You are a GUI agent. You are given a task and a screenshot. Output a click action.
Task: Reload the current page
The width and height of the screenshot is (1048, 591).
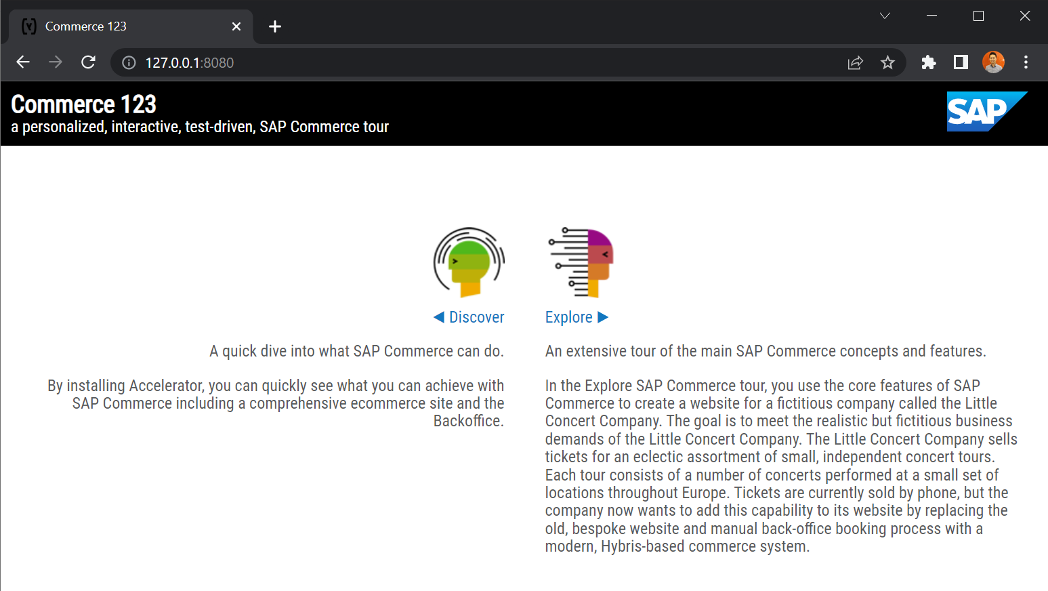click(88, 62)
